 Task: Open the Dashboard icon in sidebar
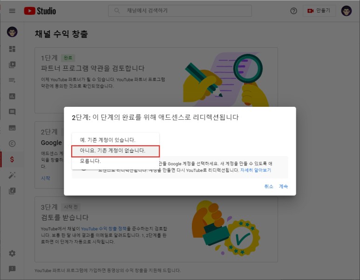[12, 49]
